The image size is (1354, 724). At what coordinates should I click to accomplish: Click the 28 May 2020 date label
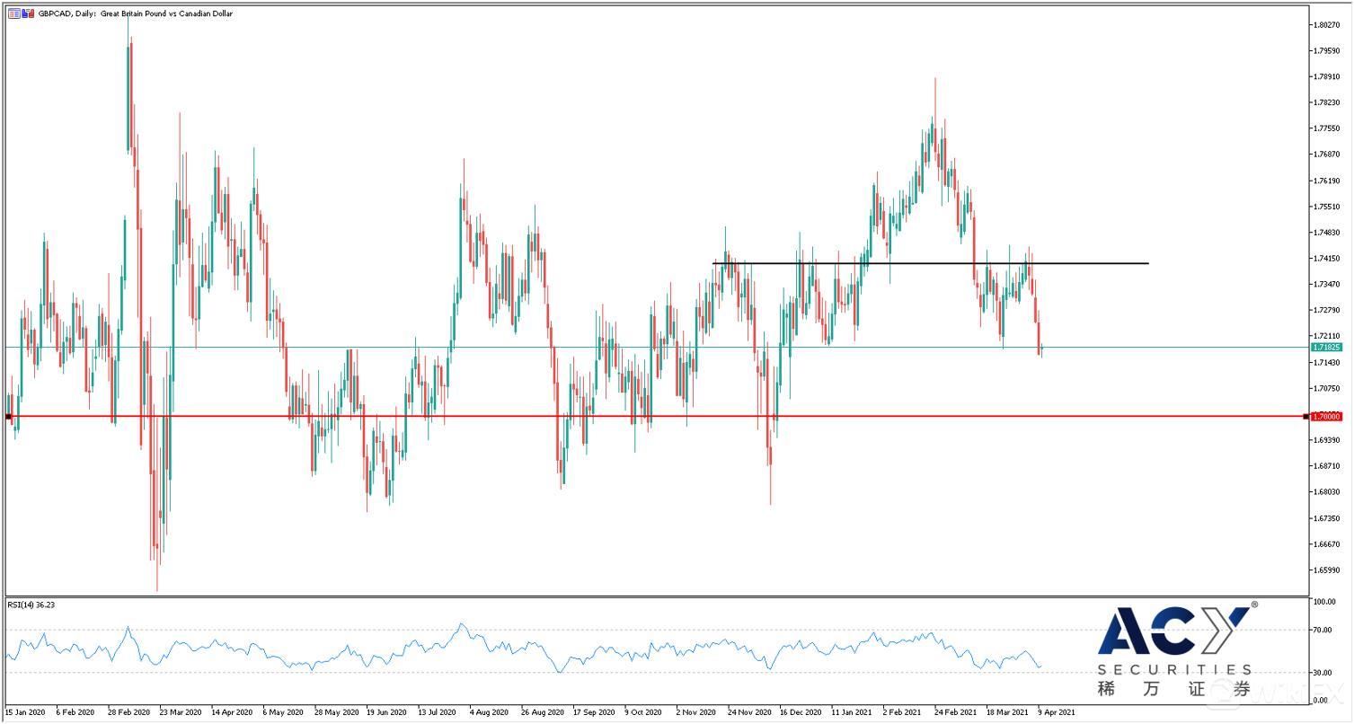click(335, 711)
